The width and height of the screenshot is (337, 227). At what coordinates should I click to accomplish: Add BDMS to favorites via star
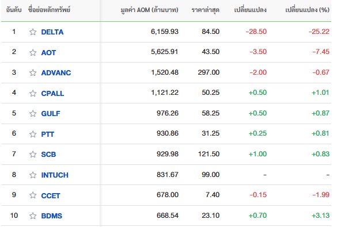tap(33, 216)
